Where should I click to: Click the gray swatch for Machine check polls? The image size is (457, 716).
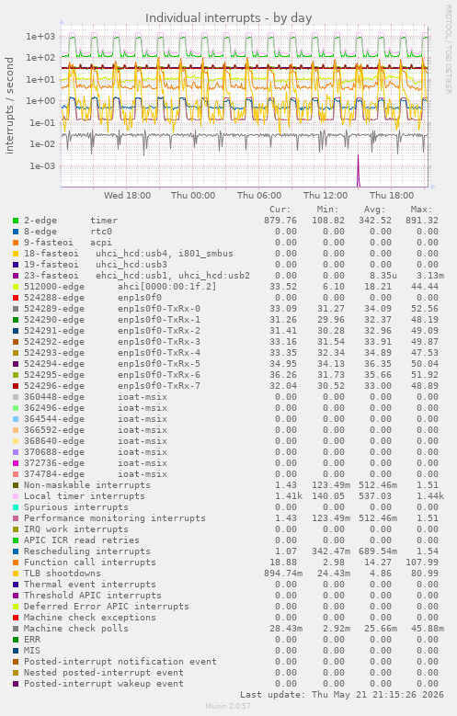coord(16,629)
